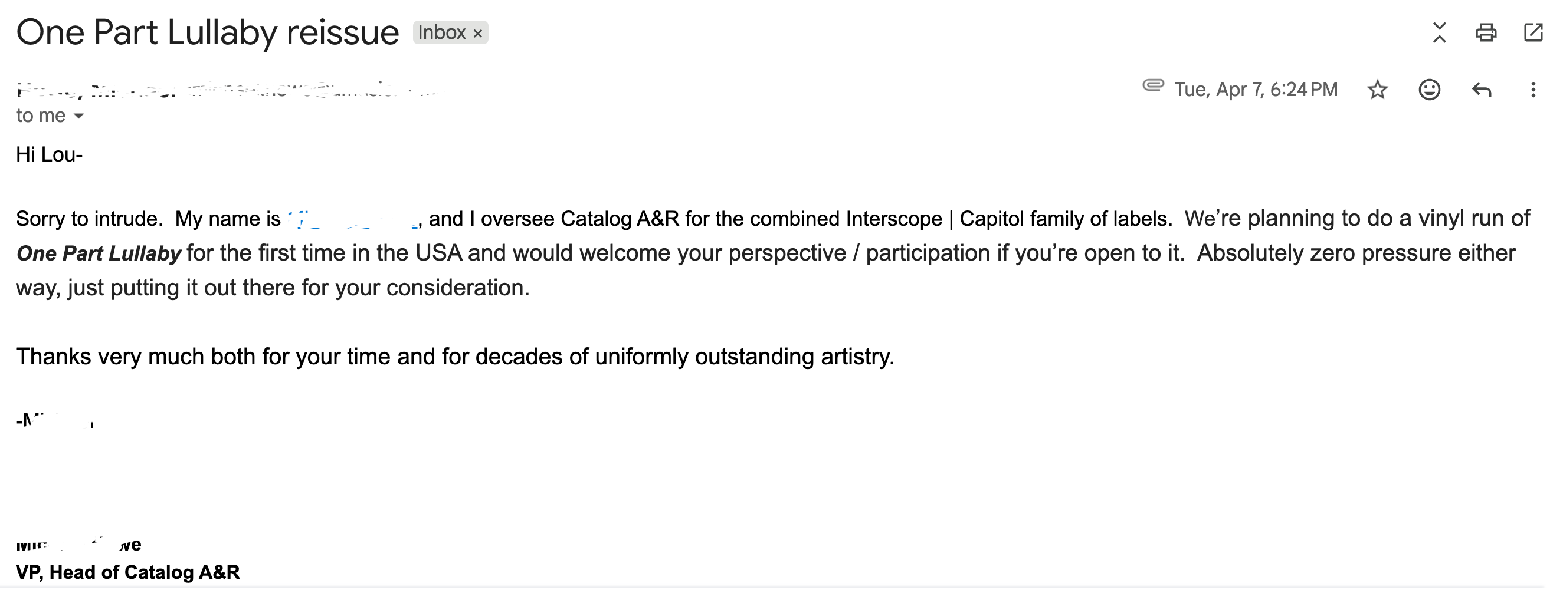Click the blue redacted name link in body
Screen dimensions: 1563x603
pyautogui.click(x=353, y=219)
